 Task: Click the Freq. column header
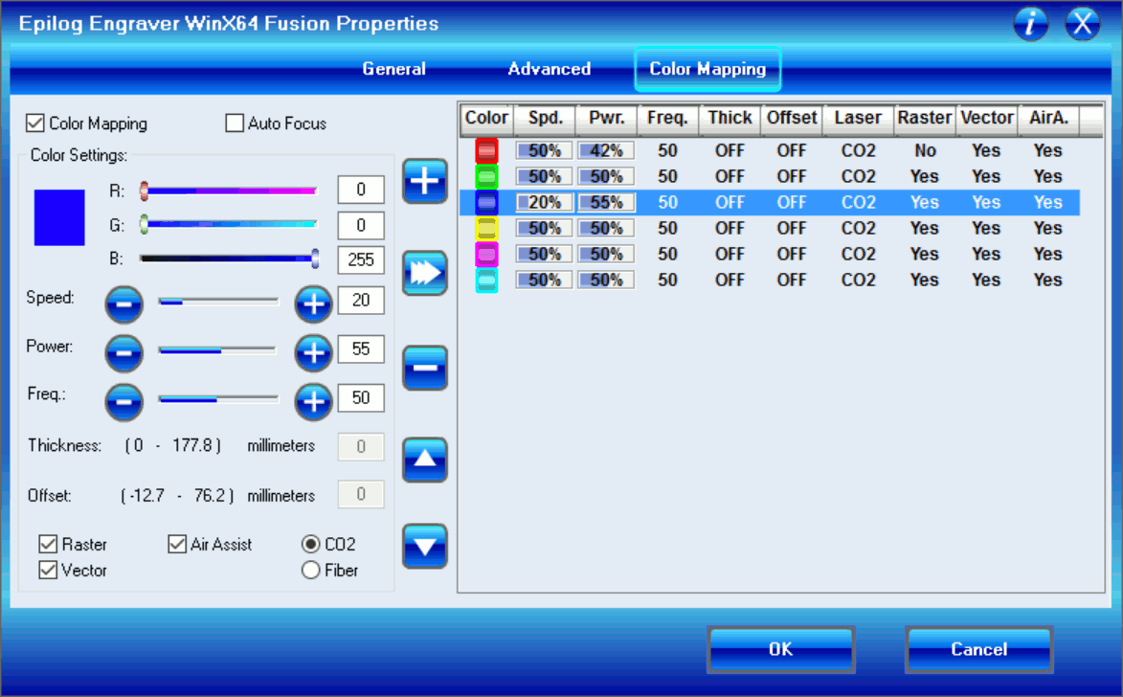coord(667,119)
